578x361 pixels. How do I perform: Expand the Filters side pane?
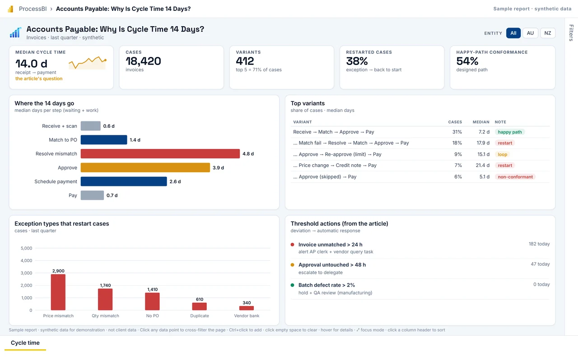click(571, 33)
